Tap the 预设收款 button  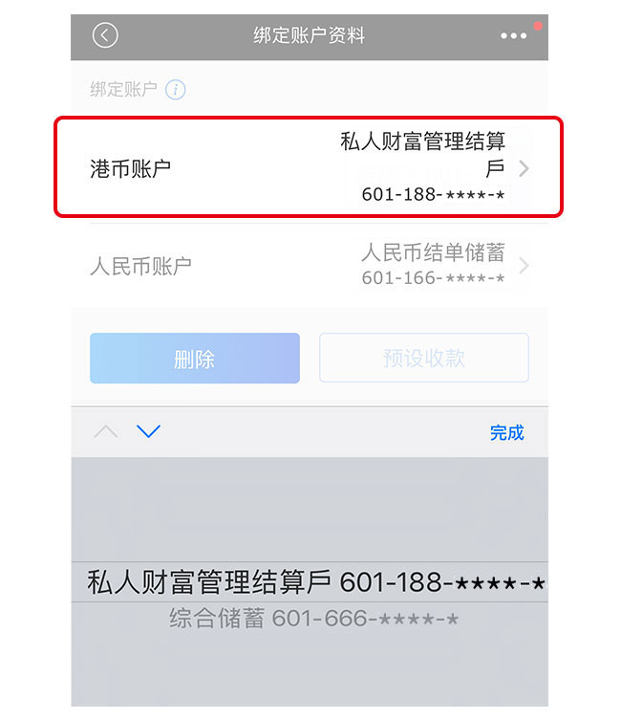pyautogui.click(x=424, y=358)
